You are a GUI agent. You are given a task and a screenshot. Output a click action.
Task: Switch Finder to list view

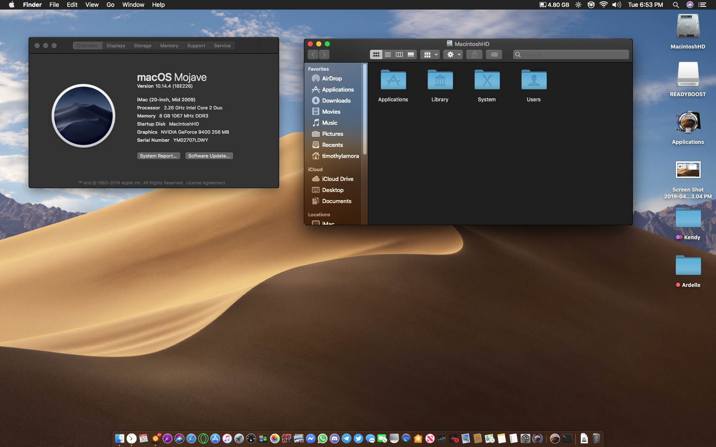tap(388, 54)
